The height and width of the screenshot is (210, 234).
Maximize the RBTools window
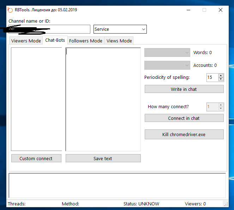pyautogui.click(x=204, y=10)
